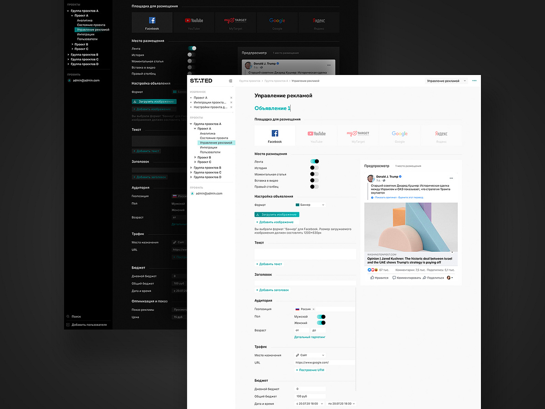Select the Google placement platform

pyautogui.click(x=399, y=135)
